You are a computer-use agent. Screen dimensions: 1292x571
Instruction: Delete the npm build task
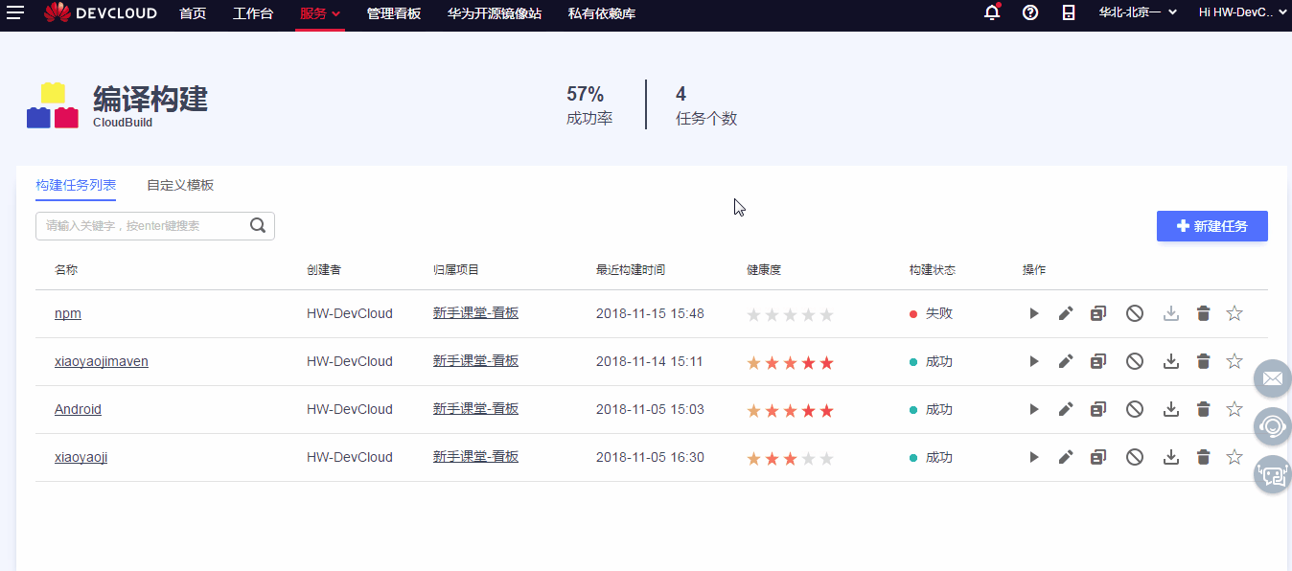coord(1203,312)
